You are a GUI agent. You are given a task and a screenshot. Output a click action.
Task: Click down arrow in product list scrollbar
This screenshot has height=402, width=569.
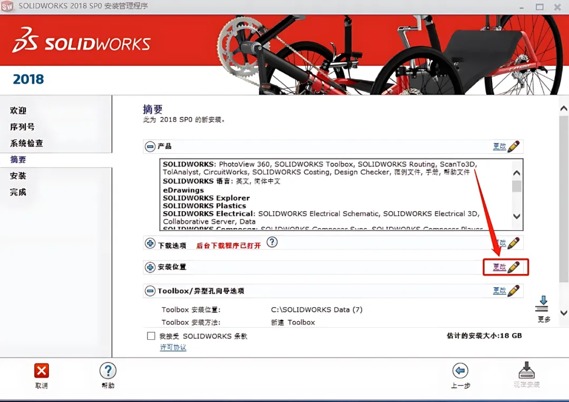(517, 216)
